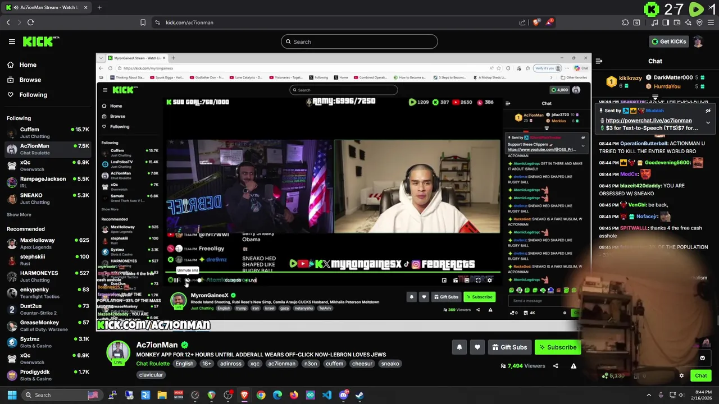The height and width of the screenshot is (404, 719).
Task: Open Visual Studio Code from taskbar
Action: coord(327,395)
